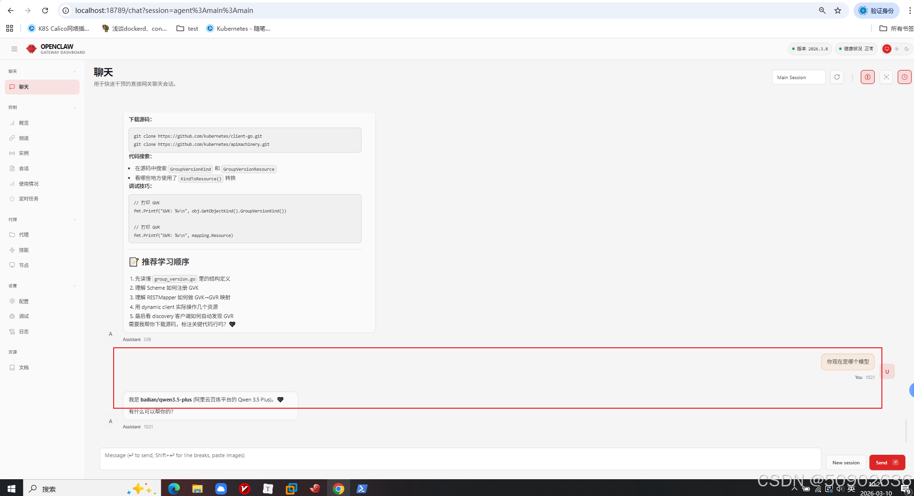914x496 pixels.
Task: Open the Windows Start menu
Action: pos(12,488)
